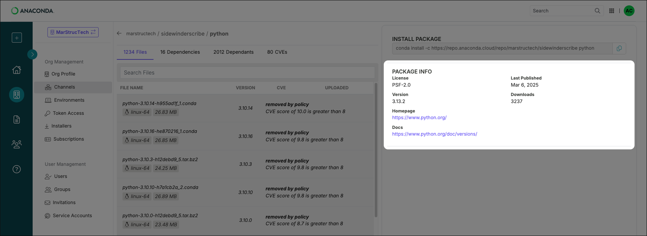This screenshot has width=647, height=236.
Task: Click CVE score of 10.0 message
Action: tap(305, 111)
